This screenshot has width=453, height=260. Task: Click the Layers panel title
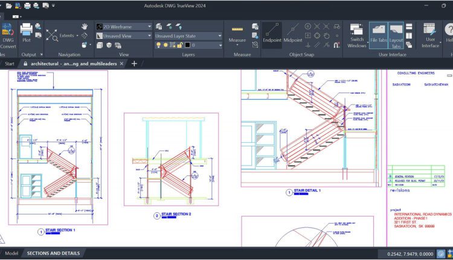(x=188, y=54)
